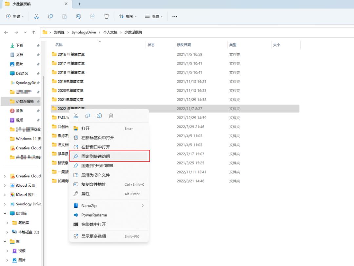Open the 2019年单篇文章 folder
The width and height of the screenshot is (354, 266).
(70, 82)
